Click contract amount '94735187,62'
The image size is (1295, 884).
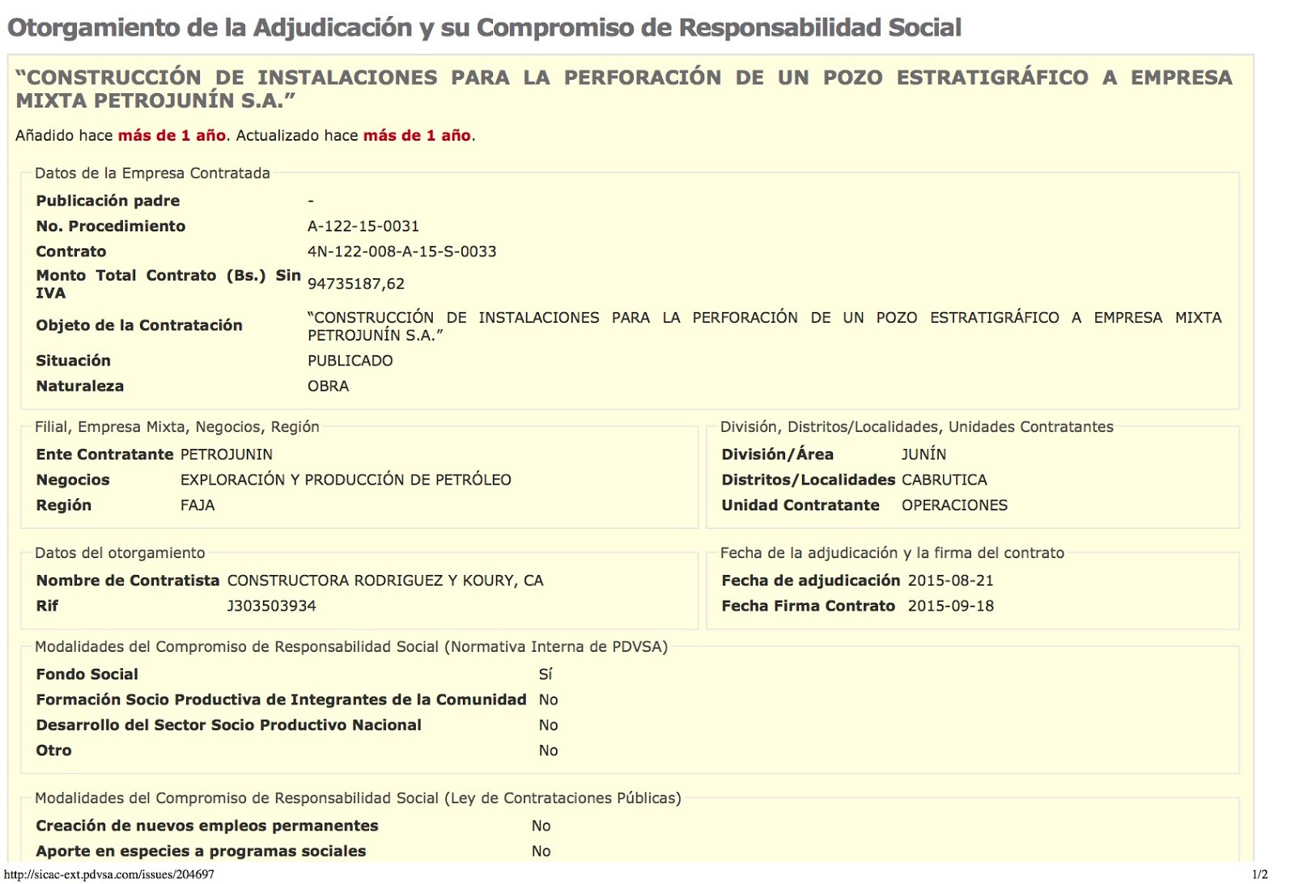point(356,284)
